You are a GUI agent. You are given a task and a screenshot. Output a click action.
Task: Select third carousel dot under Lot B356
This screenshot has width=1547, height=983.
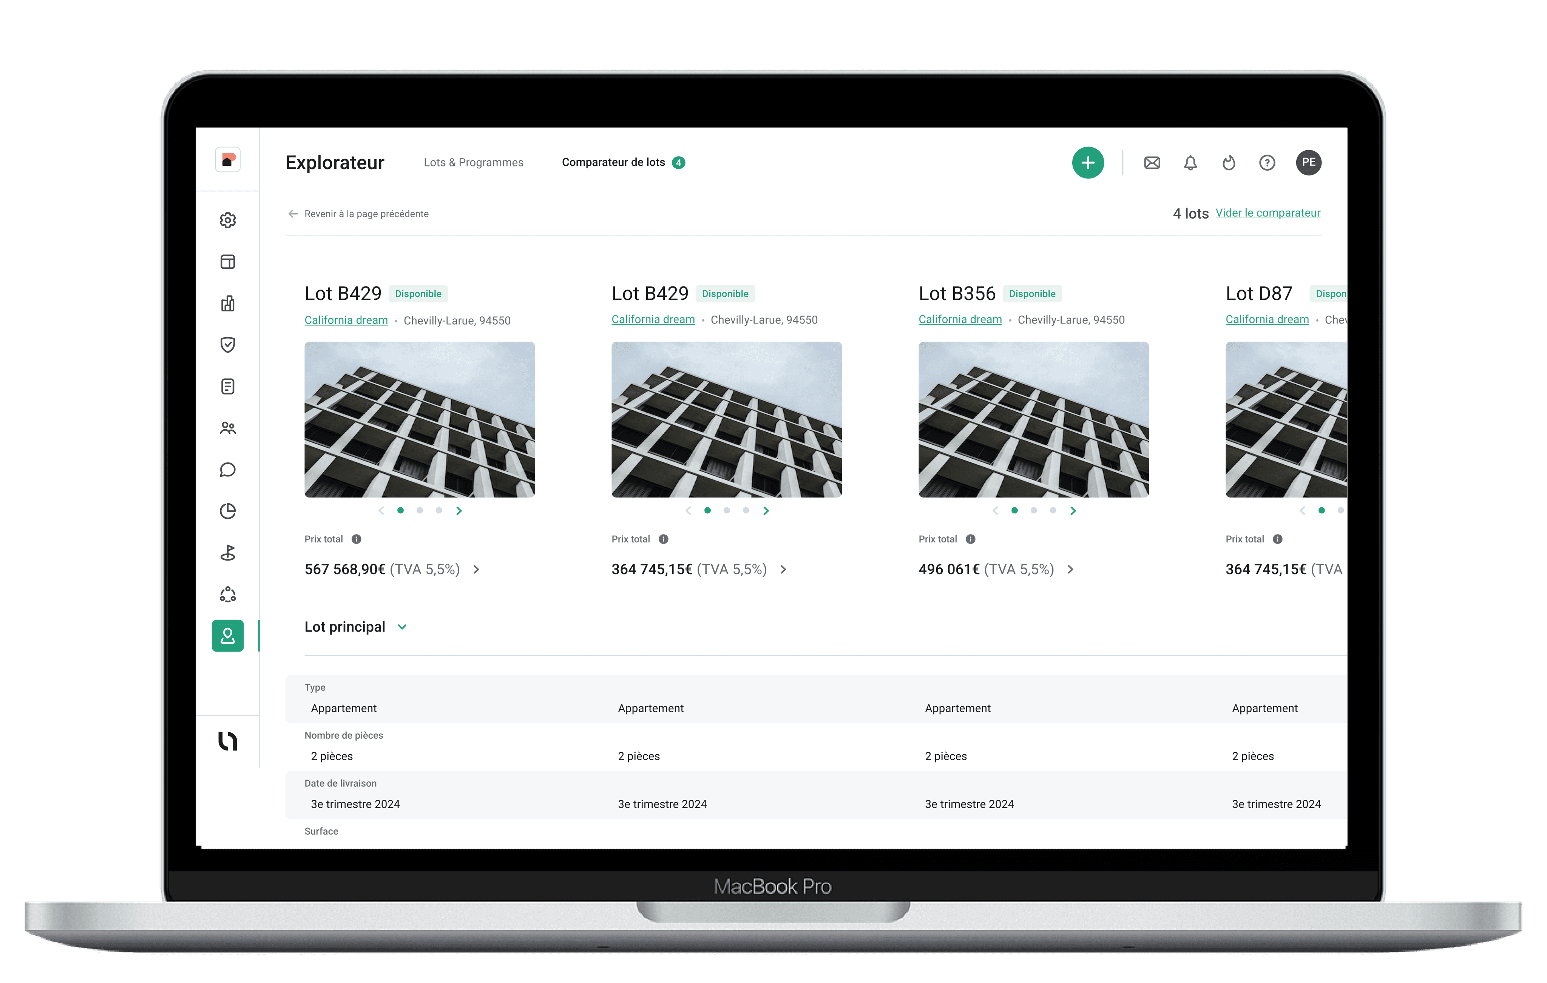(x=1052, y=510)
